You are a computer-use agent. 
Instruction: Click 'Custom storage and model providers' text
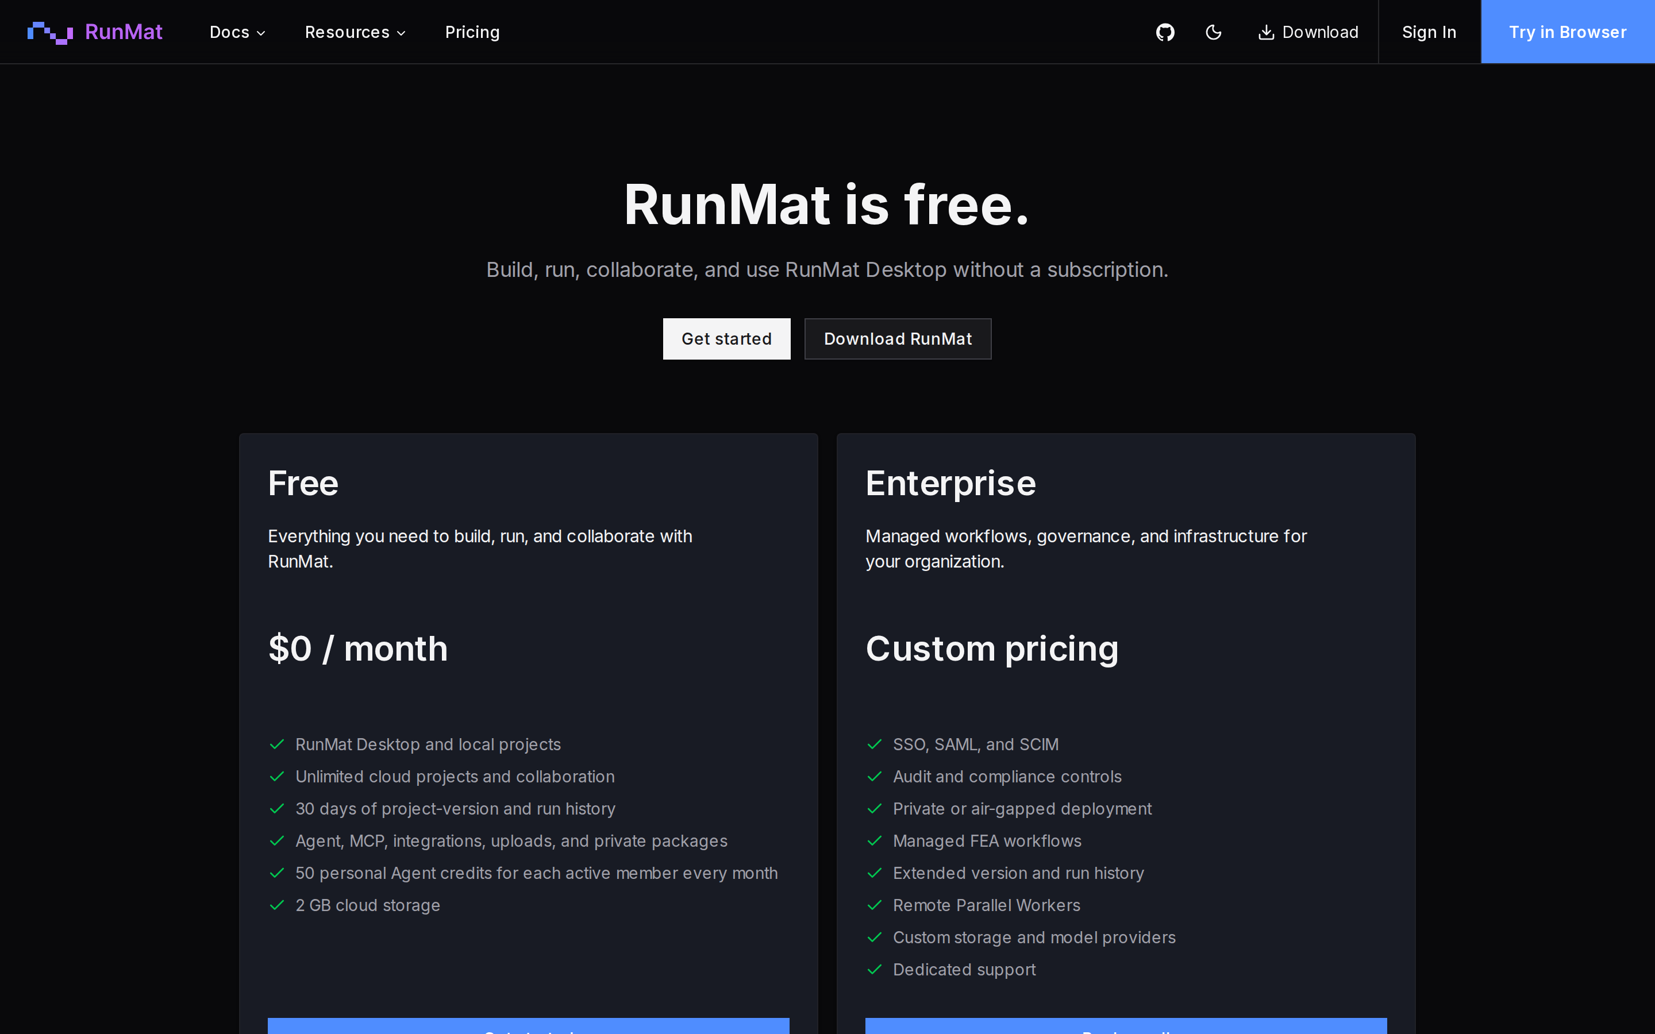[1035, 937]
